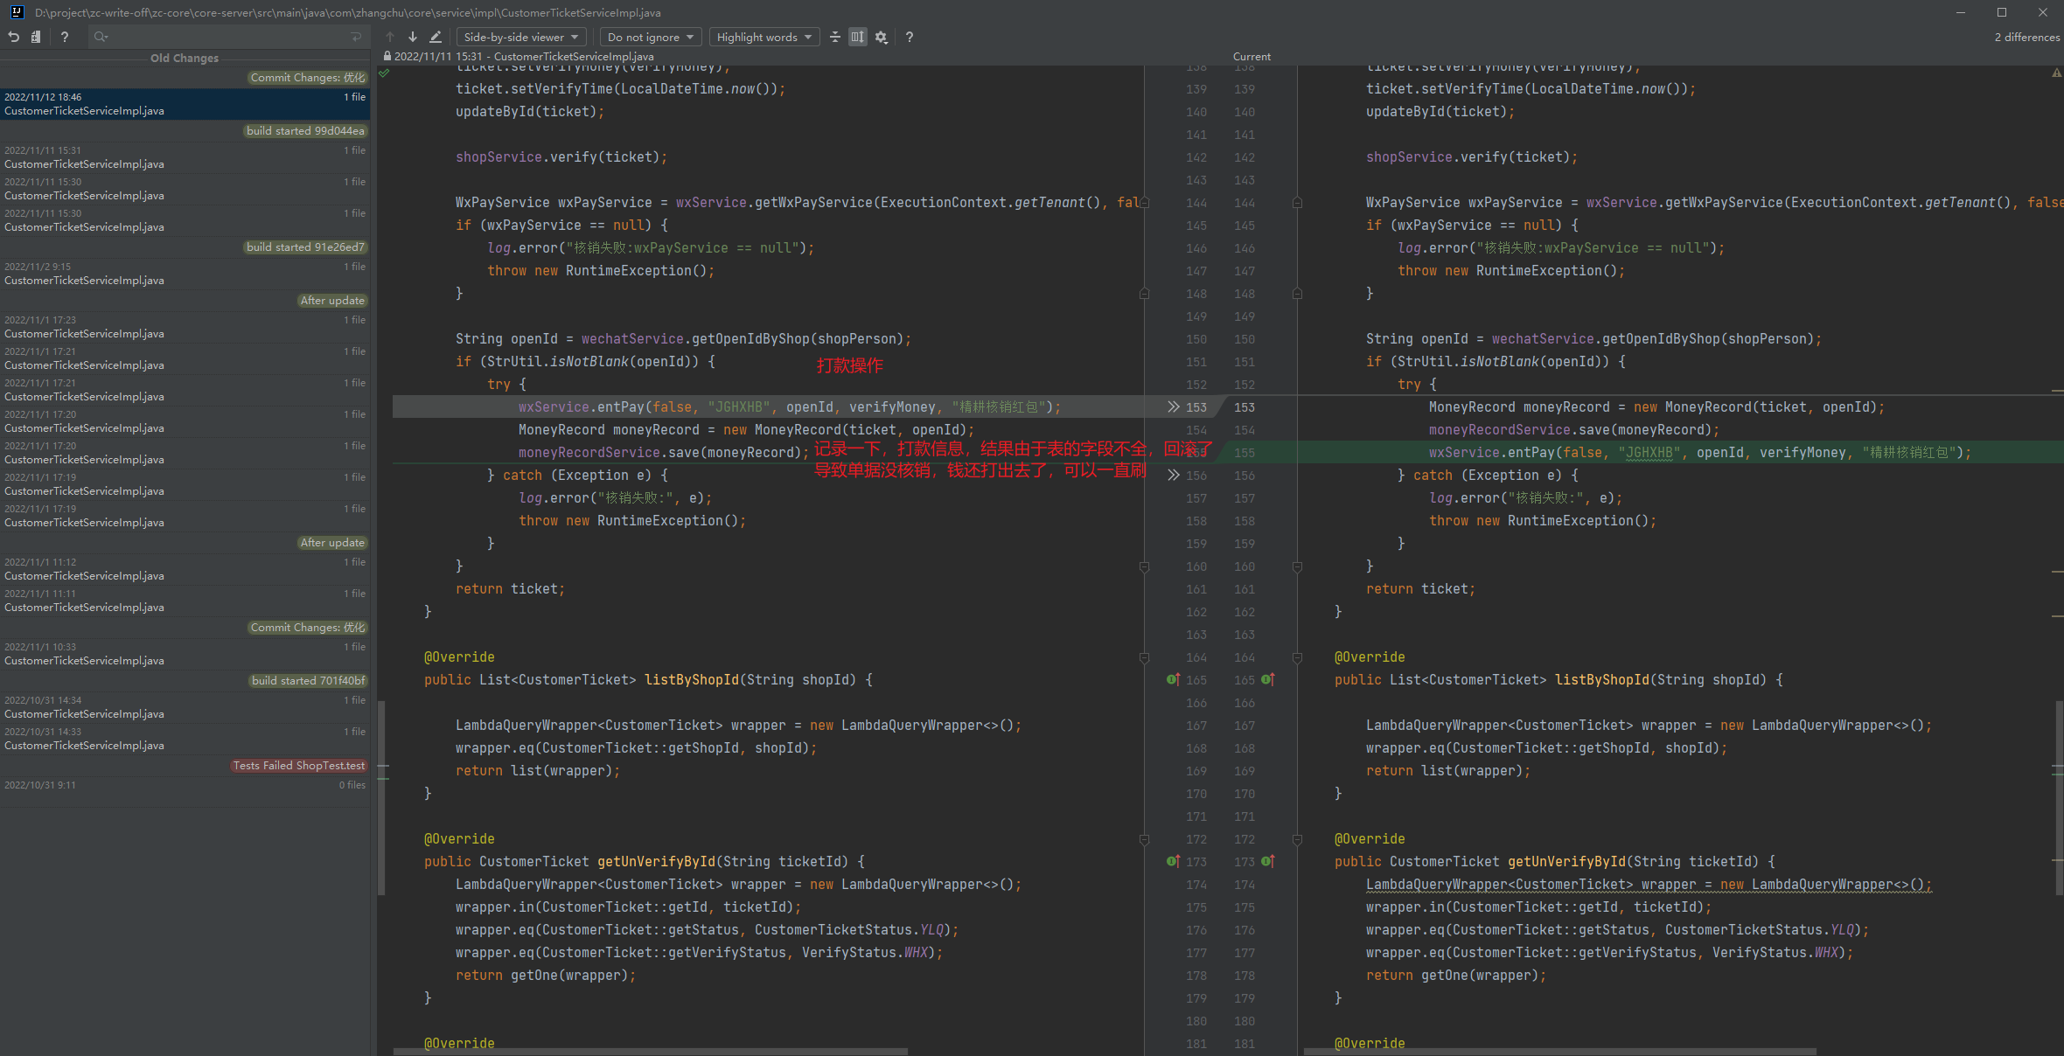The image size is (2064, 1056).
Task: Click the Tests Failed ShopTest.test label
Action: [298, 766]
